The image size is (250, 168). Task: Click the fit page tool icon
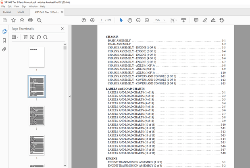coord(172,20)
